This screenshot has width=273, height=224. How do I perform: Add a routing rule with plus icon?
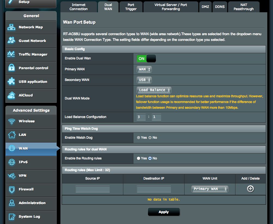click(x=250, y=189)
